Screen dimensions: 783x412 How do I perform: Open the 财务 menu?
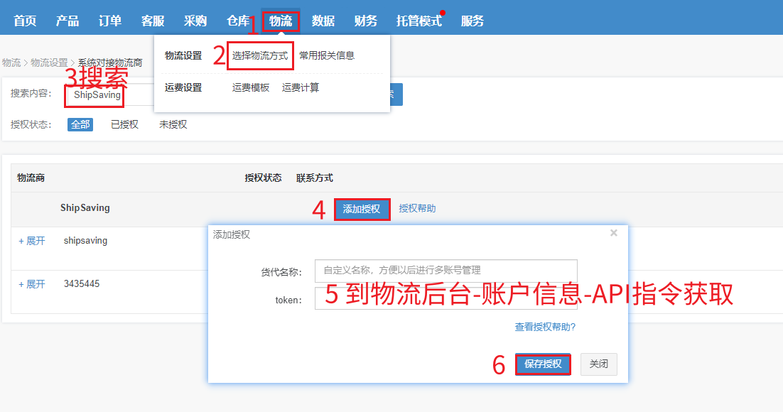point(365,21)
